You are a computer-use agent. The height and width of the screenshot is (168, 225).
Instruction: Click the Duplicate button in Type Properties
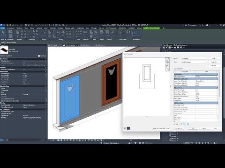coord(214,62)
